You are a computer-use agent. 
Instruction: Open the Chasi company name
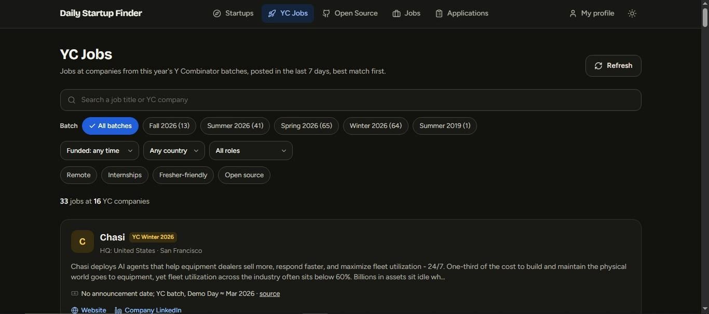point(112,237)
